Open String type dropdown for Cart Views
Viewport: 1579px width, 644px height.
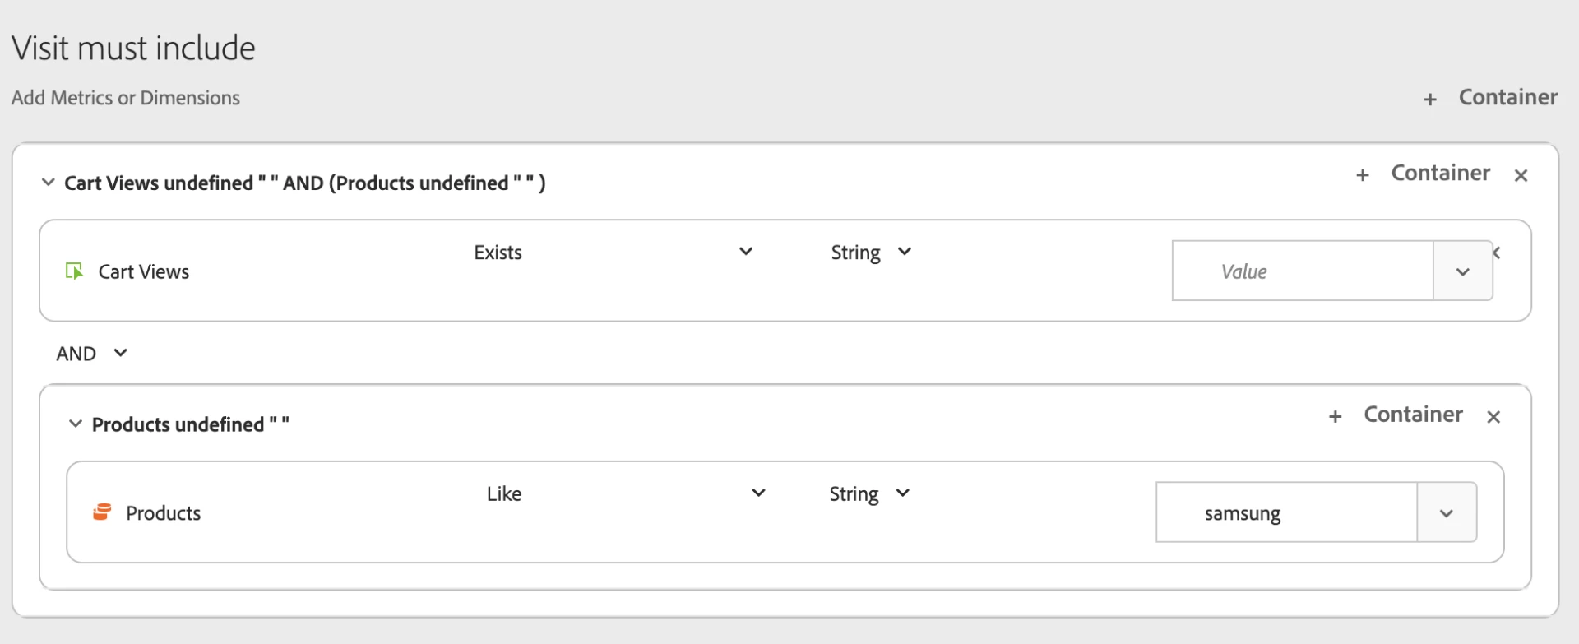click(x=904, y=252)
